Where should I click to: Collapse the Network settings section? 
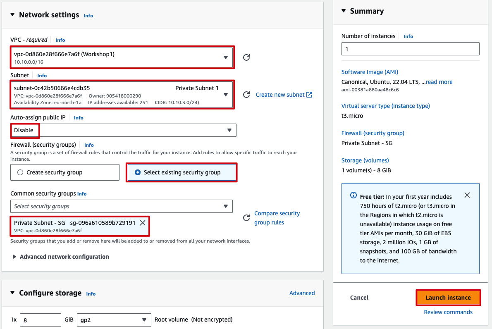(12, 15)
